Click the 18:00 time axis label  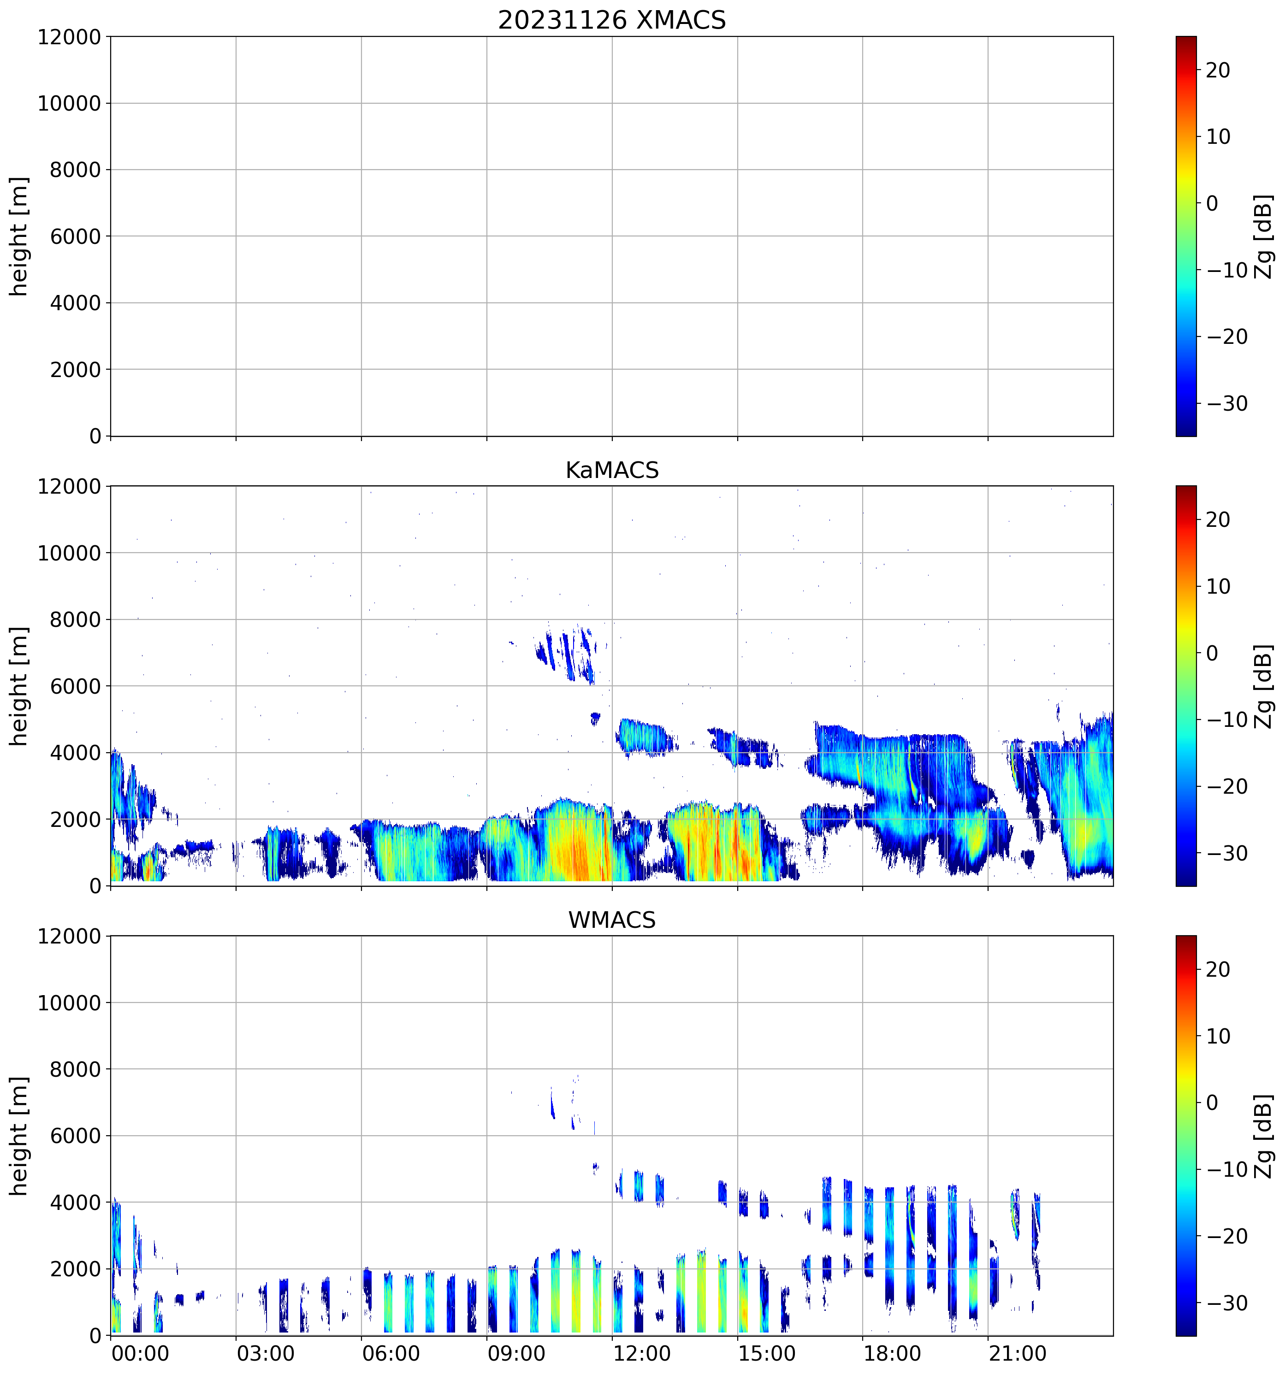coord(892,1353)
